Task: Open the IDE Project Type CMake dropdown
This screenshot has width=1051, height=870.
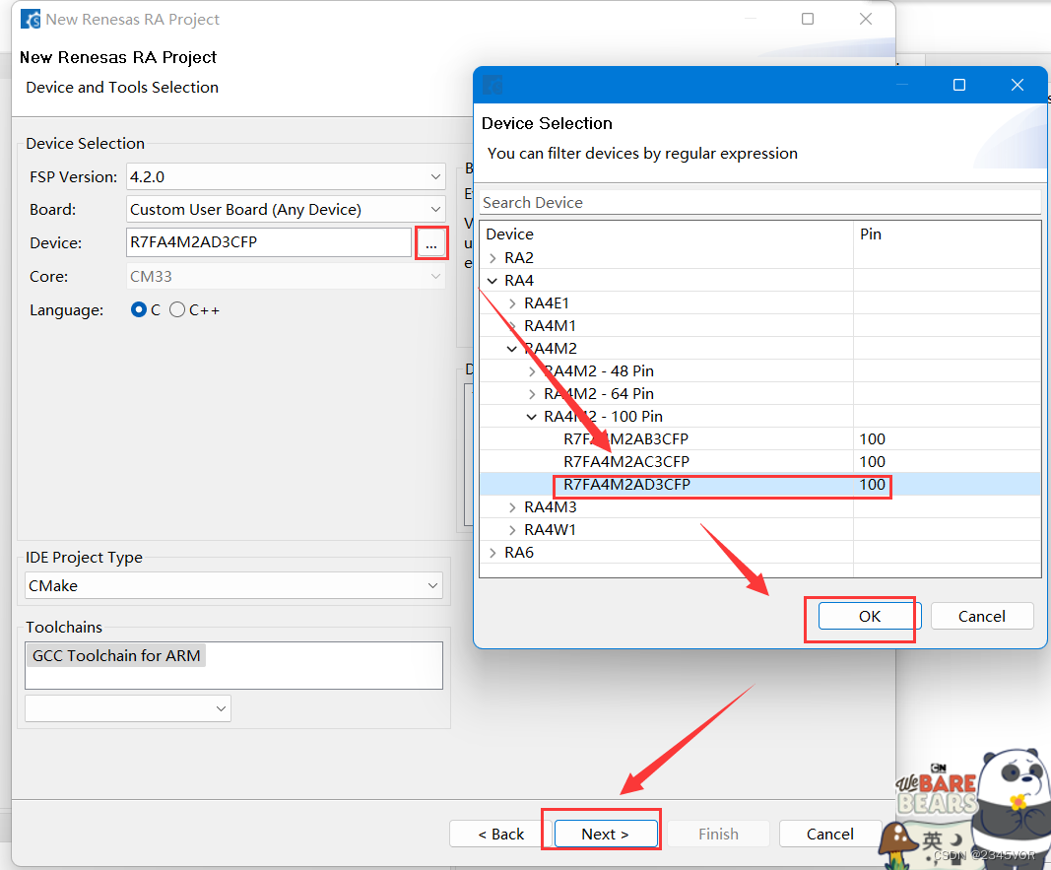Action: click(x=433, y=586)
